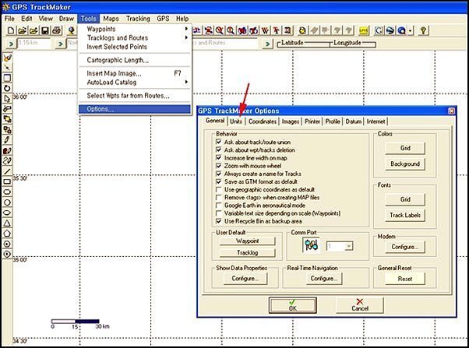Image resolution: width=469 pixels, height=348 pixels.
Task: Select the circle shape tool
Action: click(7, 202)
